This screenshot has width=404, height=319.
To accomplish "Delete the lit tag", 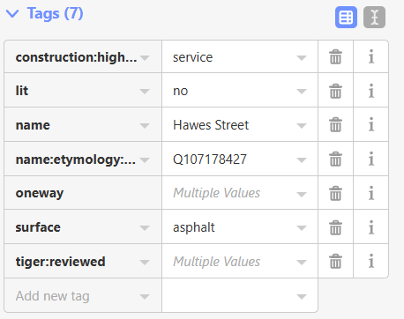I will (x=335, y=91).
